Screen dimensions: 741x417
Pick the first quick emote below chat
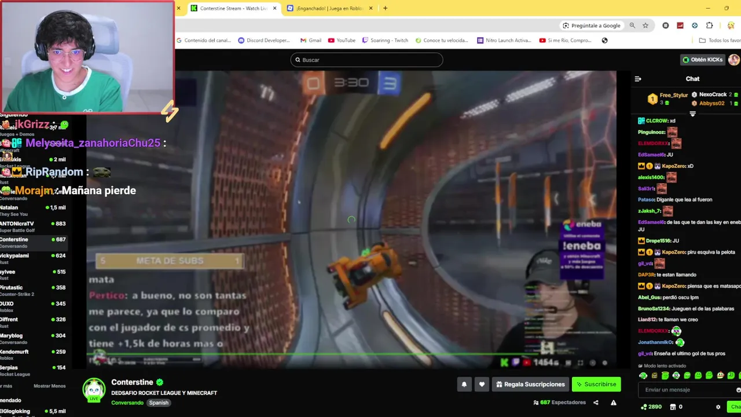(643, 376)
